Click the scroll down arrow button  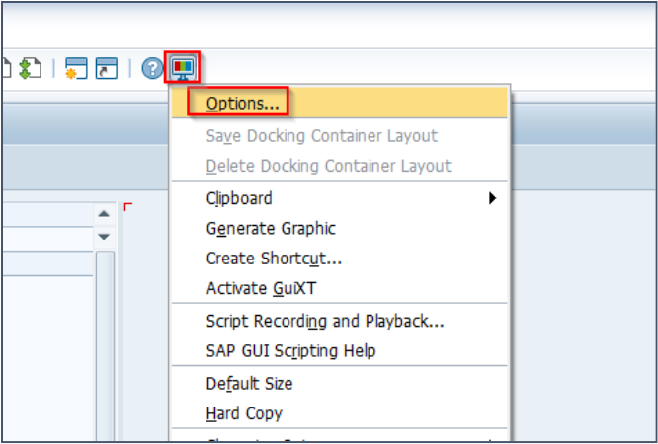pos(104,237)
